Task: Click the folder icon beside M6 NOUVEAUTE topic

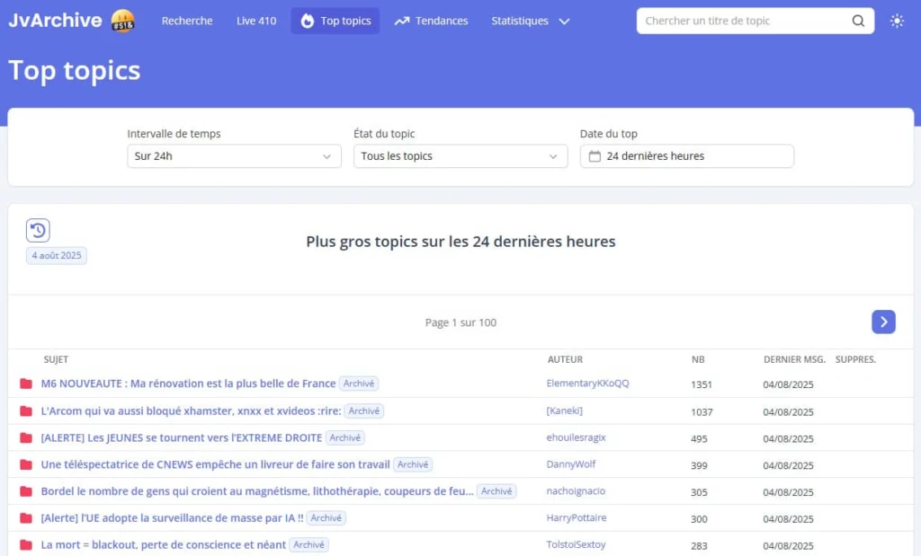Action: pos(26,384)
